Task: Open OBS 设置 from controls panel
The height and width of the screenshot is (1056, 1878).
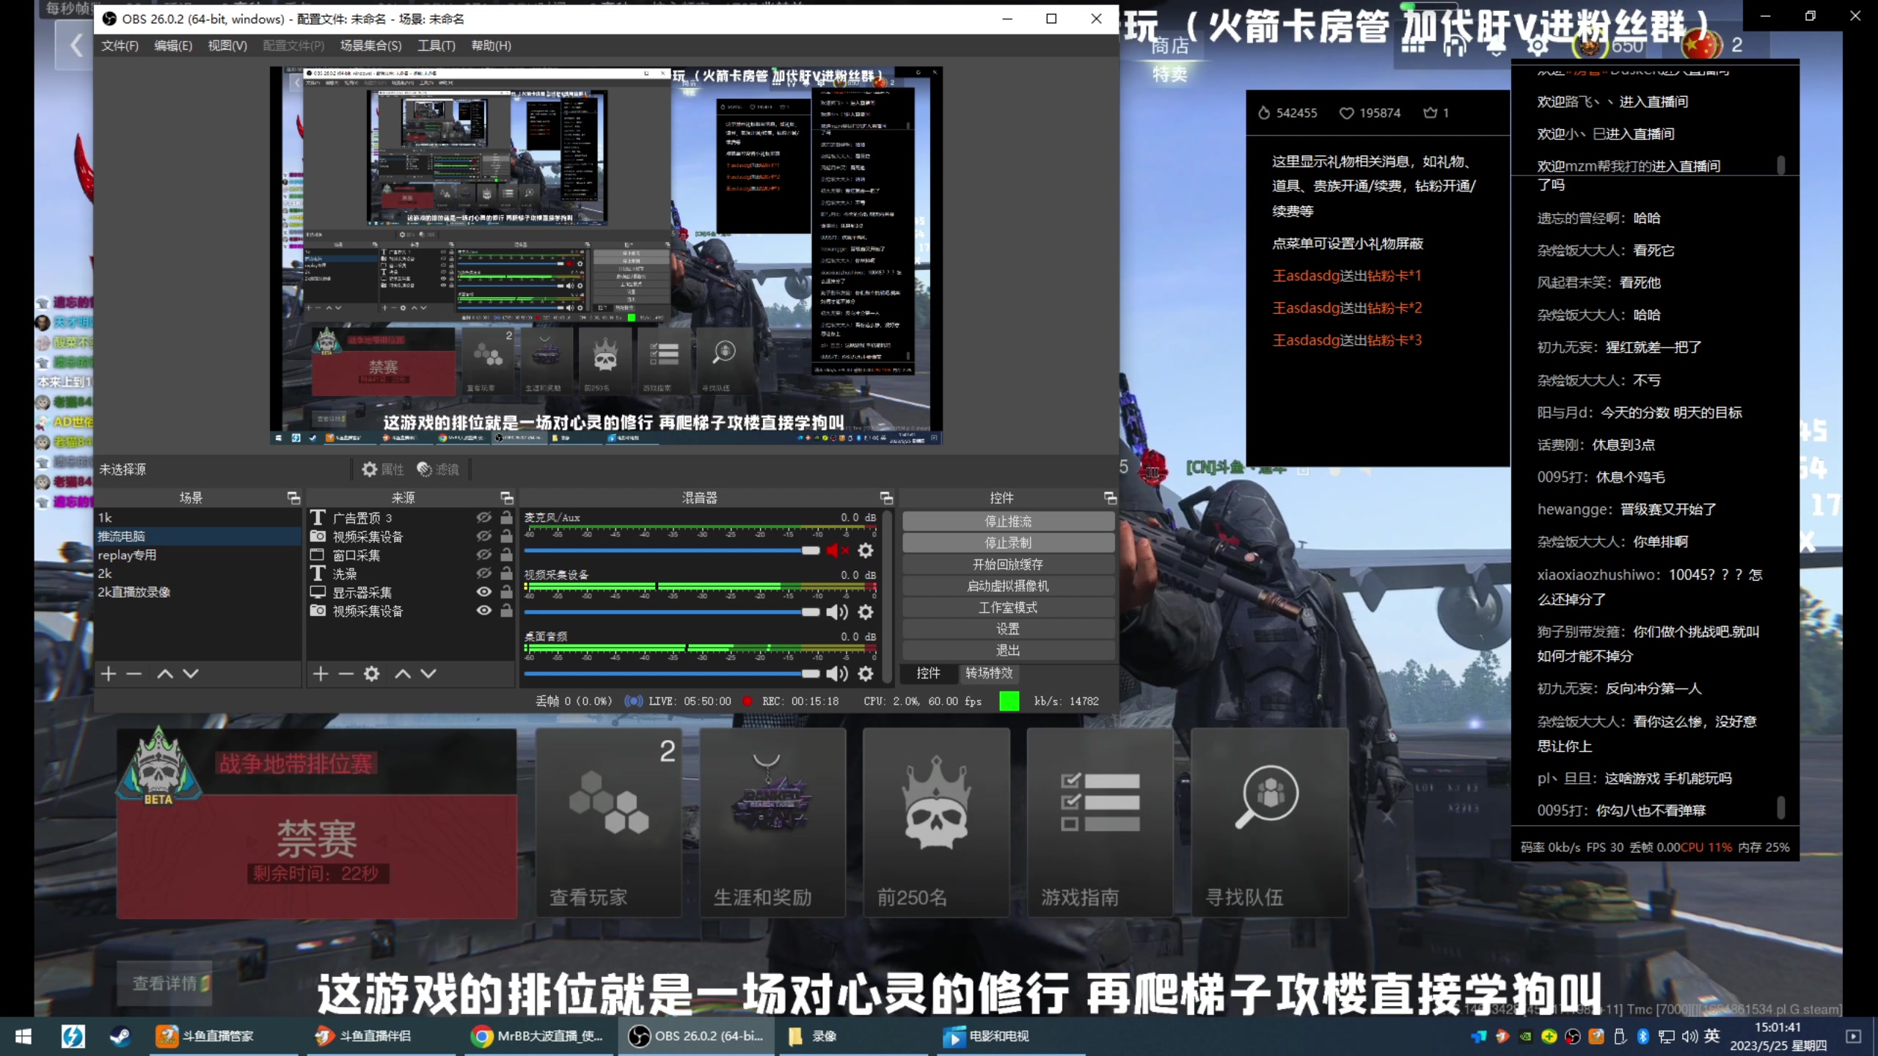Action: [1008, 628]
